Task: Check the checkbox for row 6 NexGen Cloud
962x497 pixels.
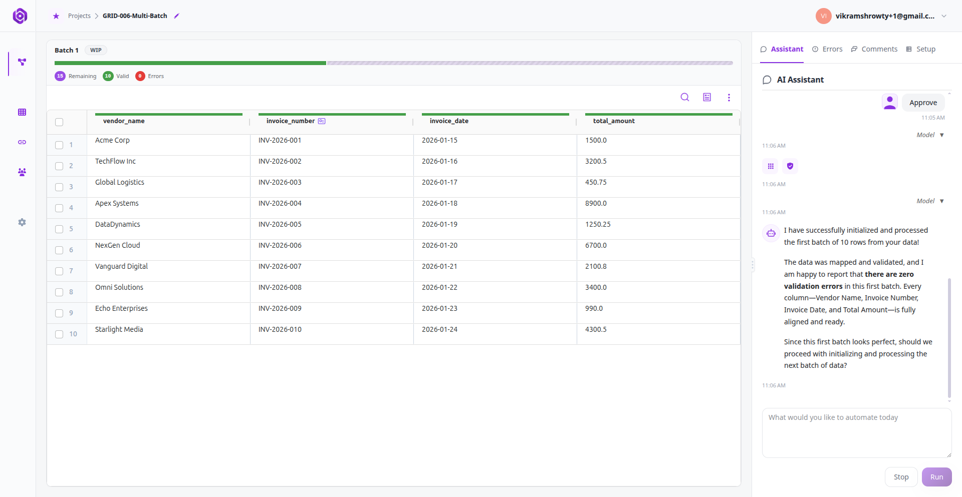Action: click(59, 250)
